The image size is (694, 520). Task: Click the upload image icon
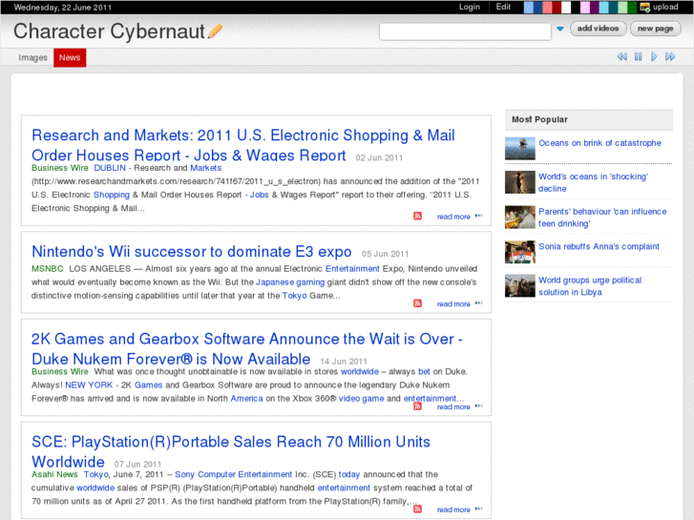(645, 7)
